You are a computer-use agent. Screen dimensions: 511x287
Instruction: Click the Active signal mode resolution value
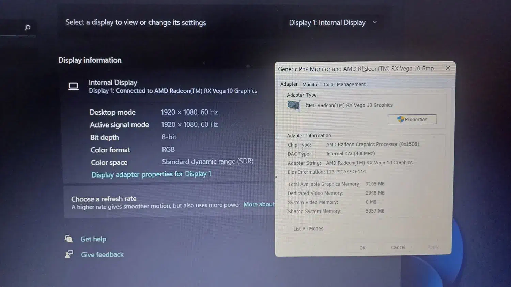click(x=190, y=124)
